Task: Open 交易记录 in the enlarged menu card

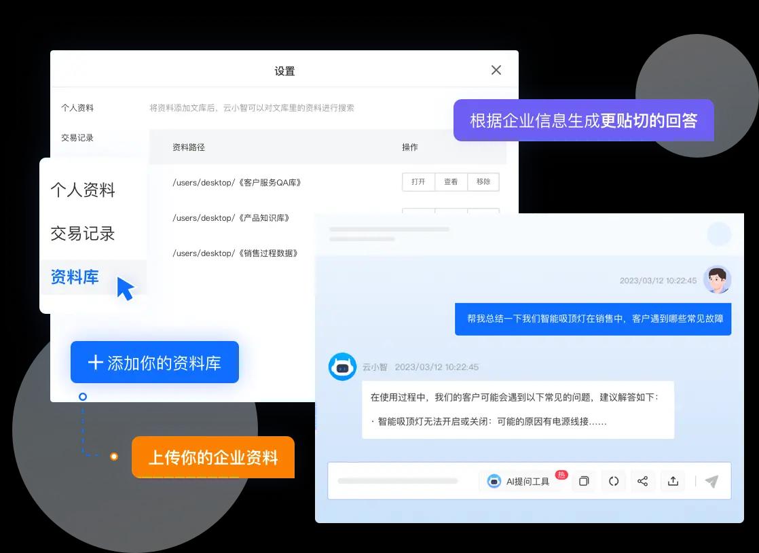Action: point(83,234)
